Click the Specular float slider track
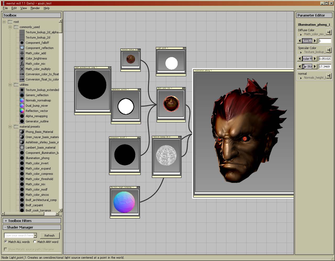Screen dimensions: 335x261 [x=307, y=59]
